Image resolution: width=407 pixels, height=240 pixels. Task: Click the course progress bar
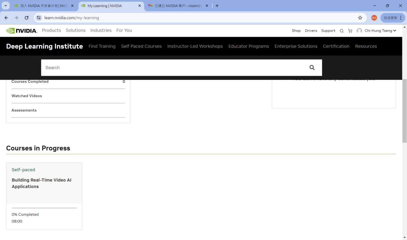(44, 208)
